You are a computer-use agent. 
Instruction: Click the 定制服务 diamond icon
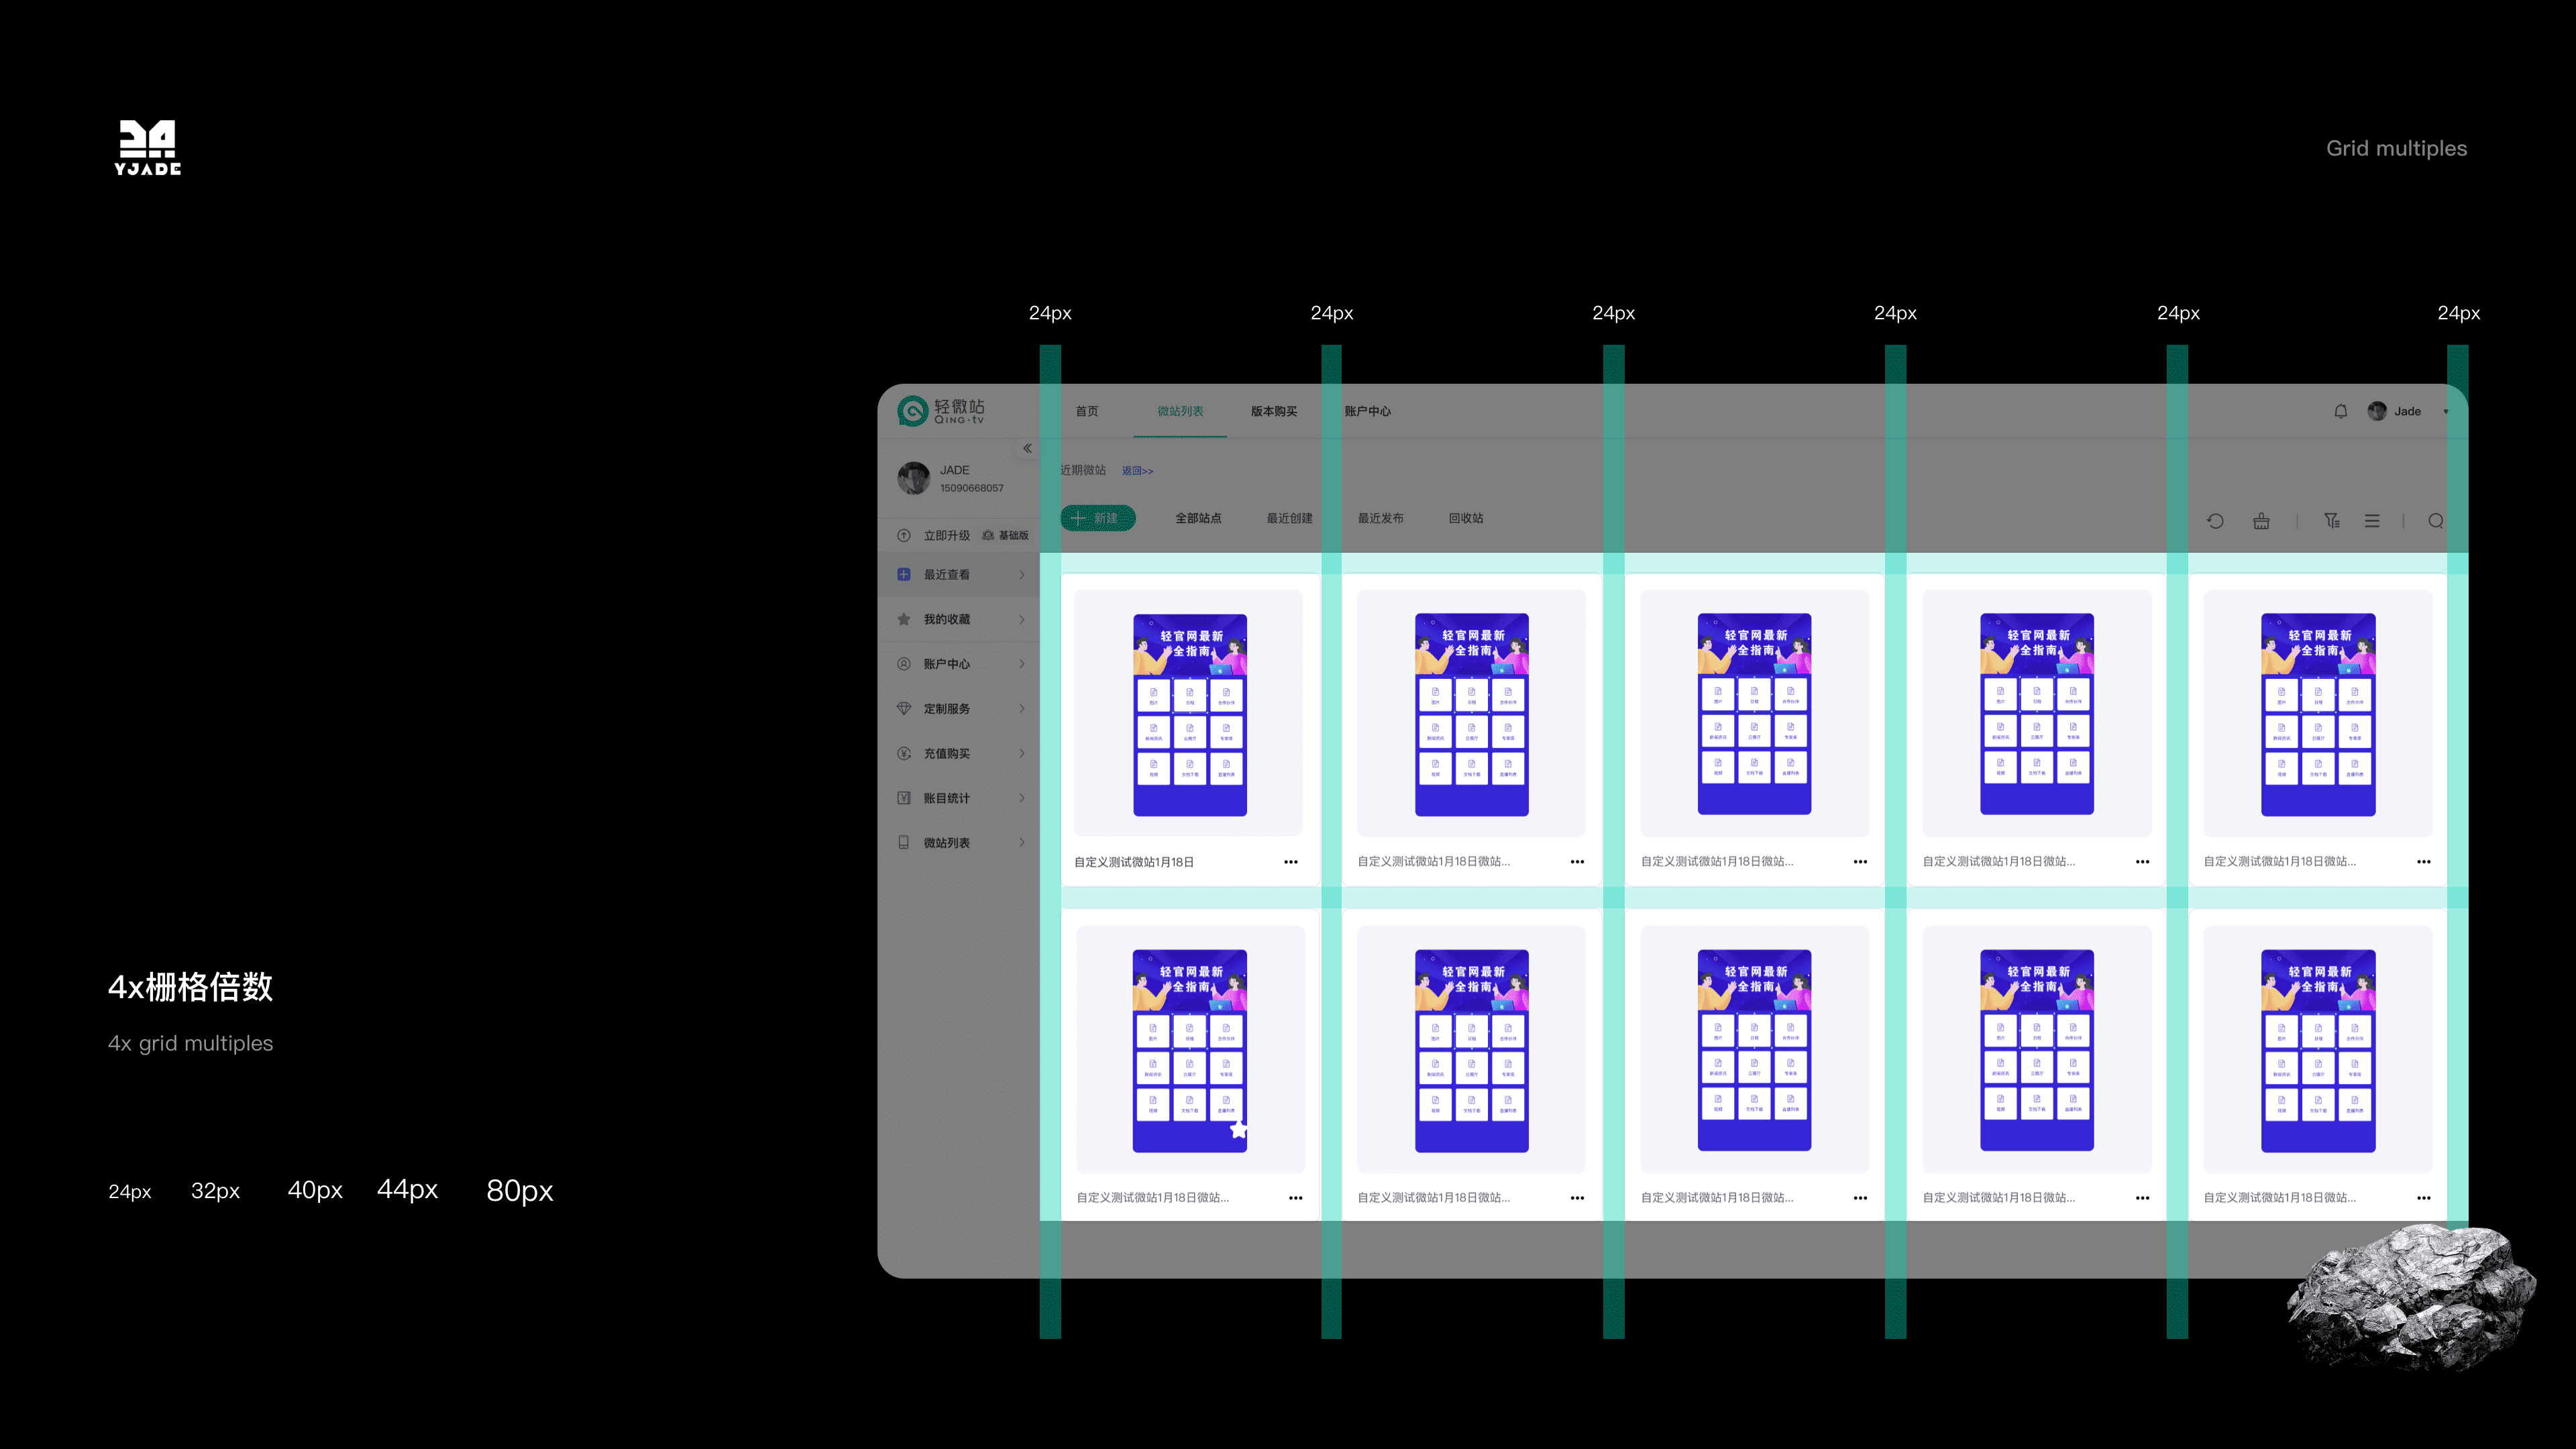[x=904, y=709]
